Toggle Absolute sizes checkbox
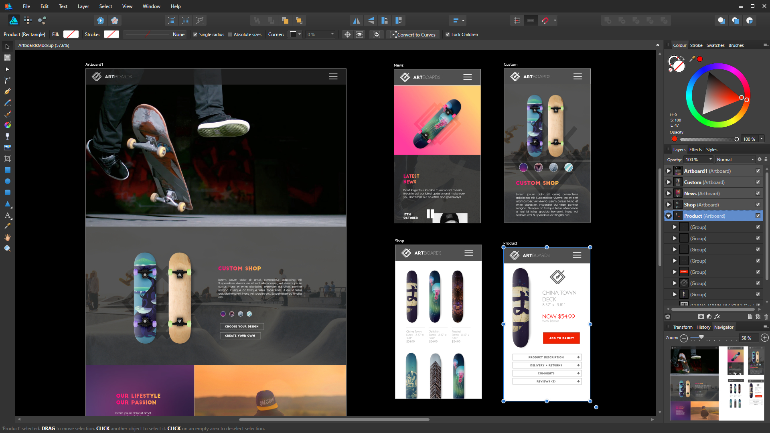The height and width of the screenshot is (433, 770). pos(230,34)
